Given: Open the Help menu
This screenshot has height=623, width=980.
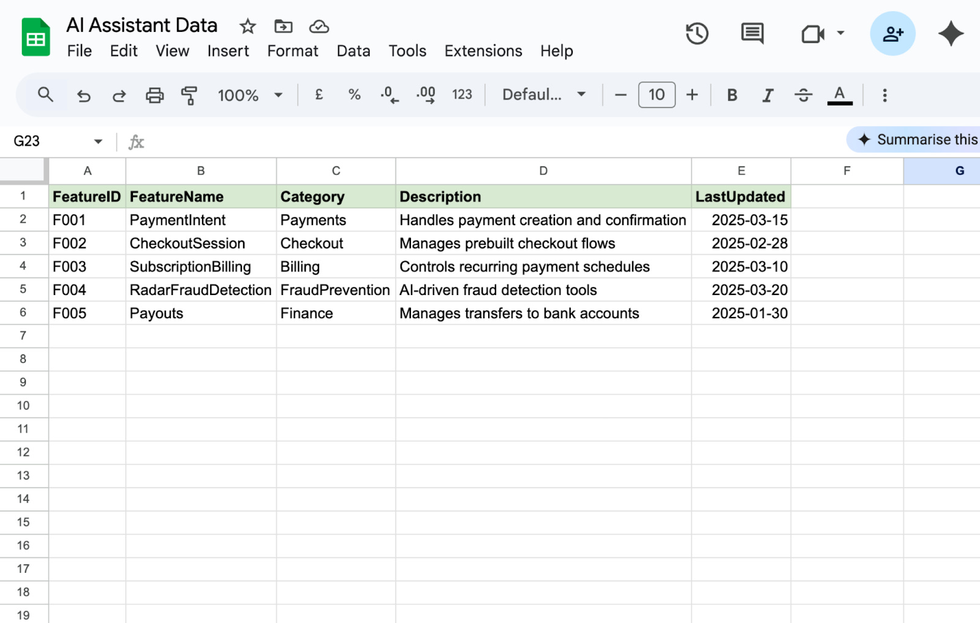Looking at the screenshot, I should coord(557,51).
